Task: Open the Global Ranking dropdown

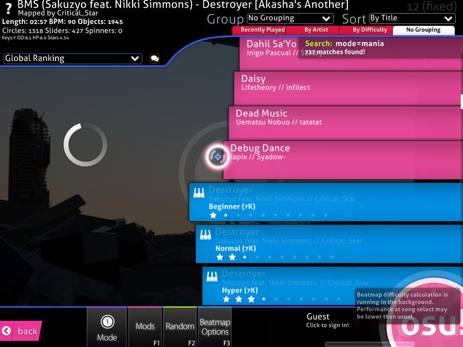Action: pyautogui.click(x=73, y=58)
